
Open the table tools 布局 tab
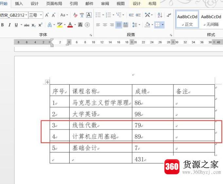tap(152, 4)
